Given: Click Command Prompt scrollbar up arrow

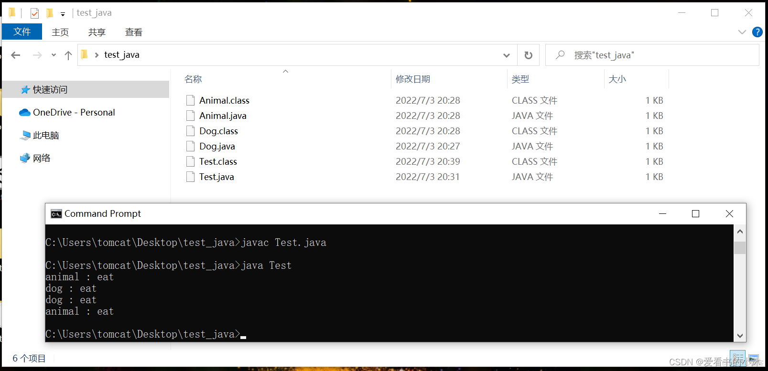Looking at the screenshot, I should [740, 231].
